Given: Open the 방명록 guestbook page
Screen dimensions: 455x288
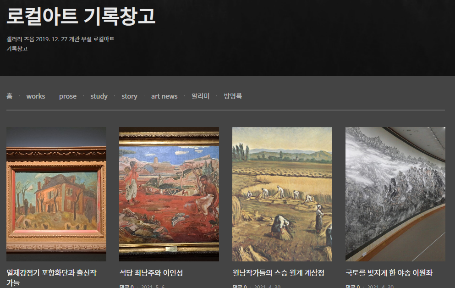Looking at the screenshot, I should click(x=233, y=96).
